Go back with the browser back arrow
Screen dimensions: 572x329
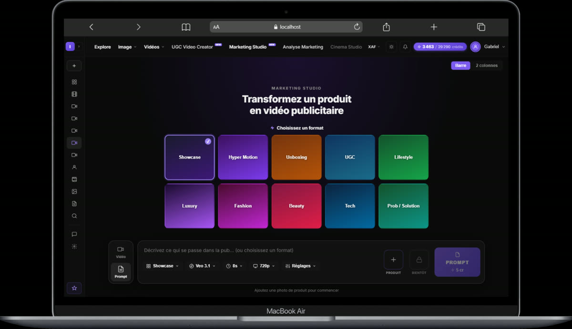pyautogui.click(x=91, y=27)
